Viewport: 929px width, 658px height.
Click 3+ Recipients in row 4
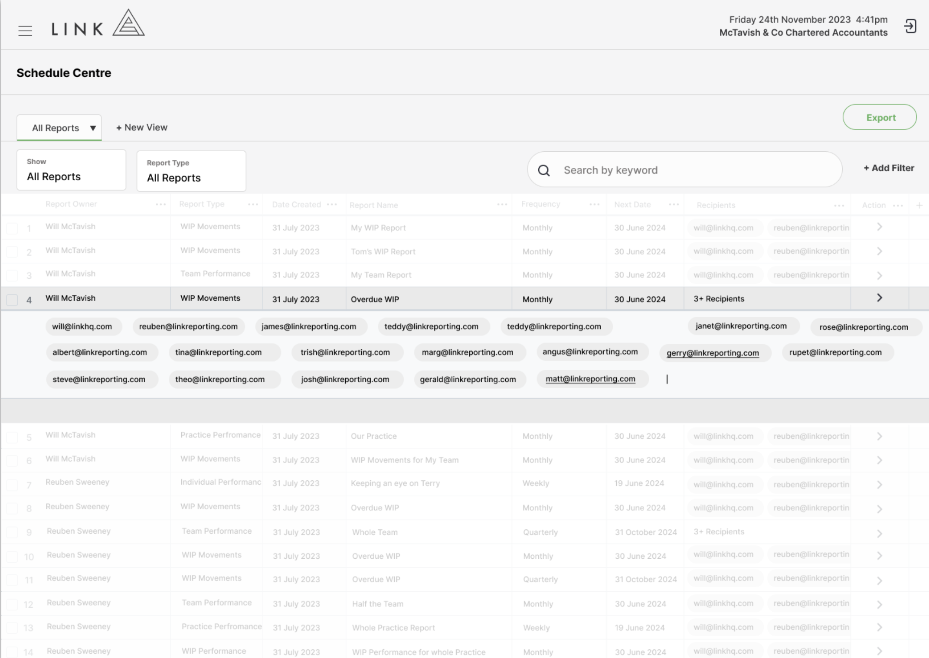pos(719,299)
